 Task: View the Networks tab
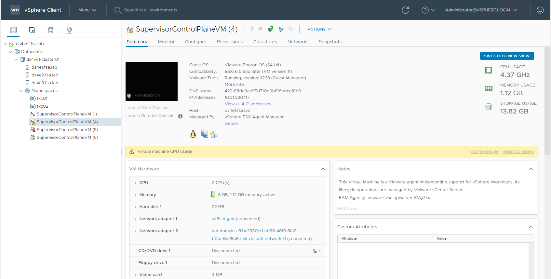pyautogui.click(x=298, y=42)
